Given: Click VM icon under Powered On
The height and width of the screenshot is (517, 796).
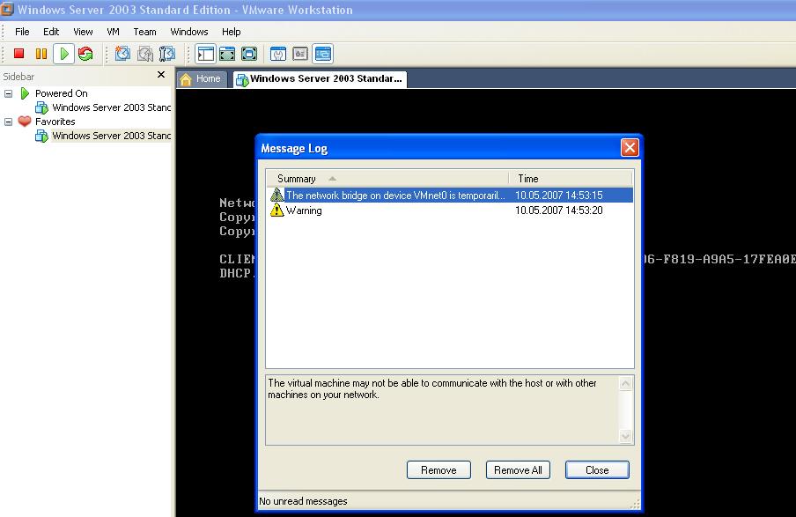Looking at the screenshot, I should click(41, 107).
